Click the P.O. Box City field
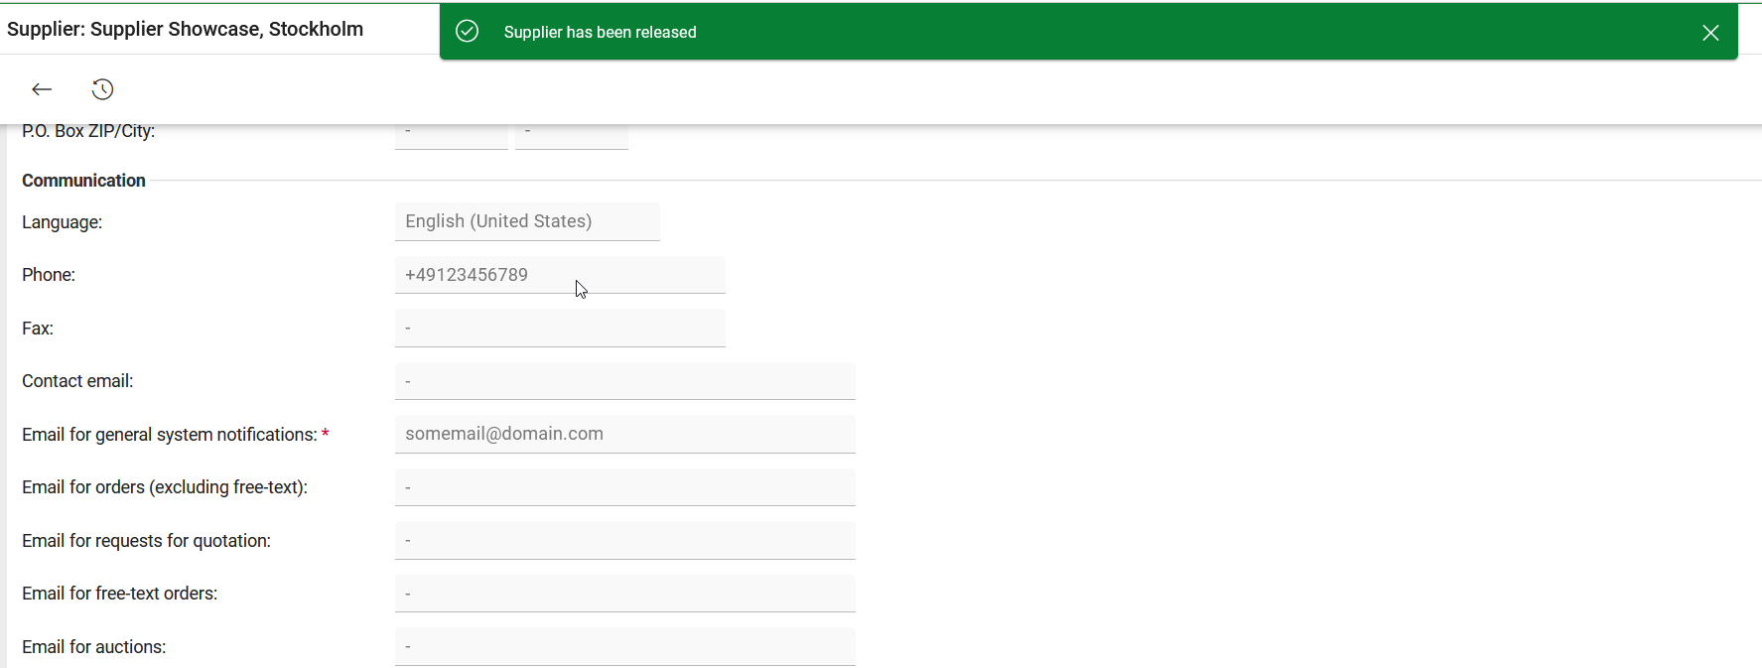The width and height of the screenshot is (1762, 668). (x=571, y=134)
